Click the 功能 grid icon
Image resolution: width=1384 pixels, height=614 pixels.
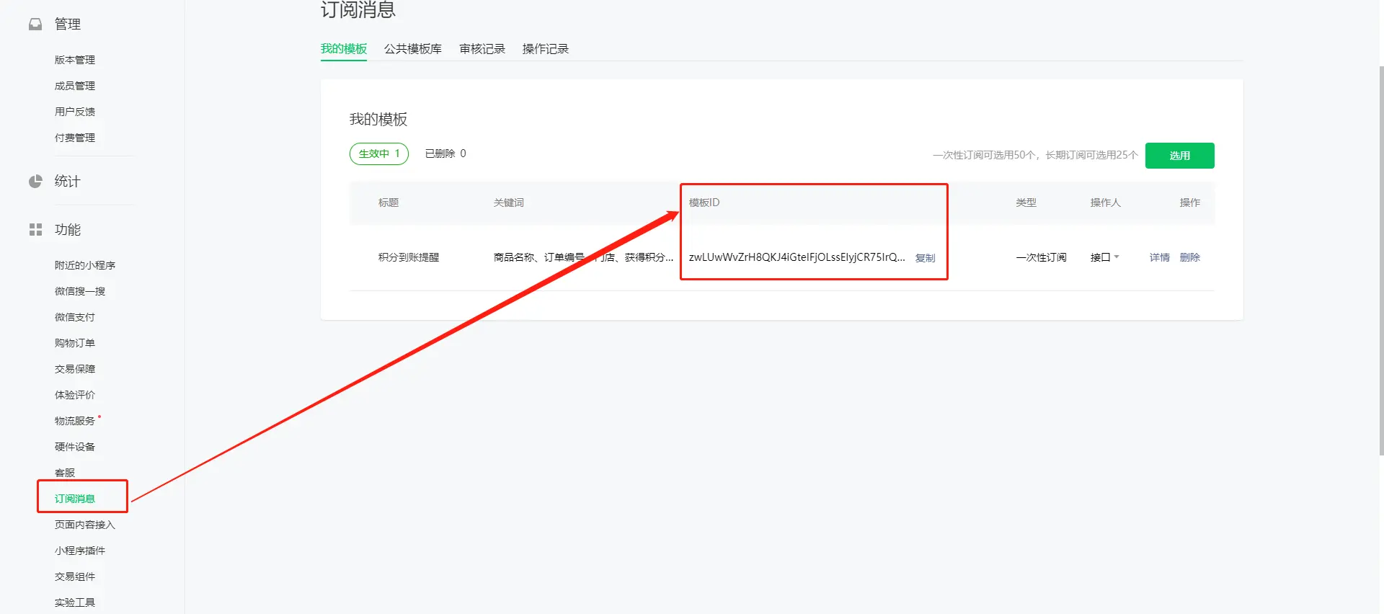(35, 230)
